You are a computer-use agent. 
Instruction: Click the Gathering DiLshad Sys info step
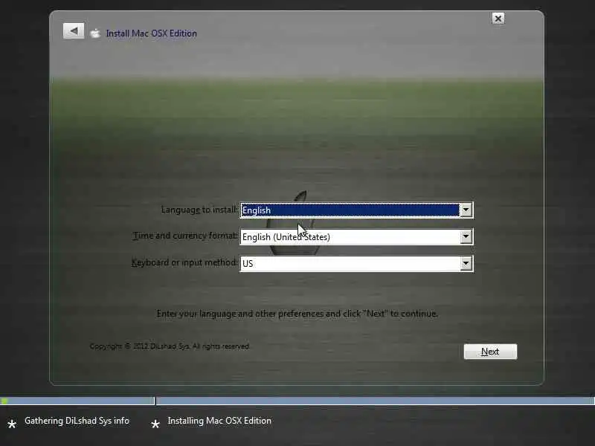pyautogui.click(x=77, y=421)
